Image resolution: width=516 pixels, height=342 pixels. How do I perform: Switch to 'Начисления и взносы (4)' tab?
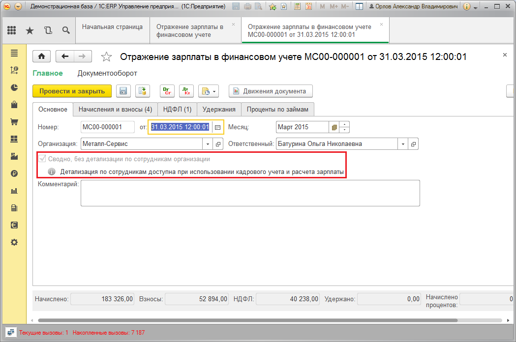tap(115, 110)
